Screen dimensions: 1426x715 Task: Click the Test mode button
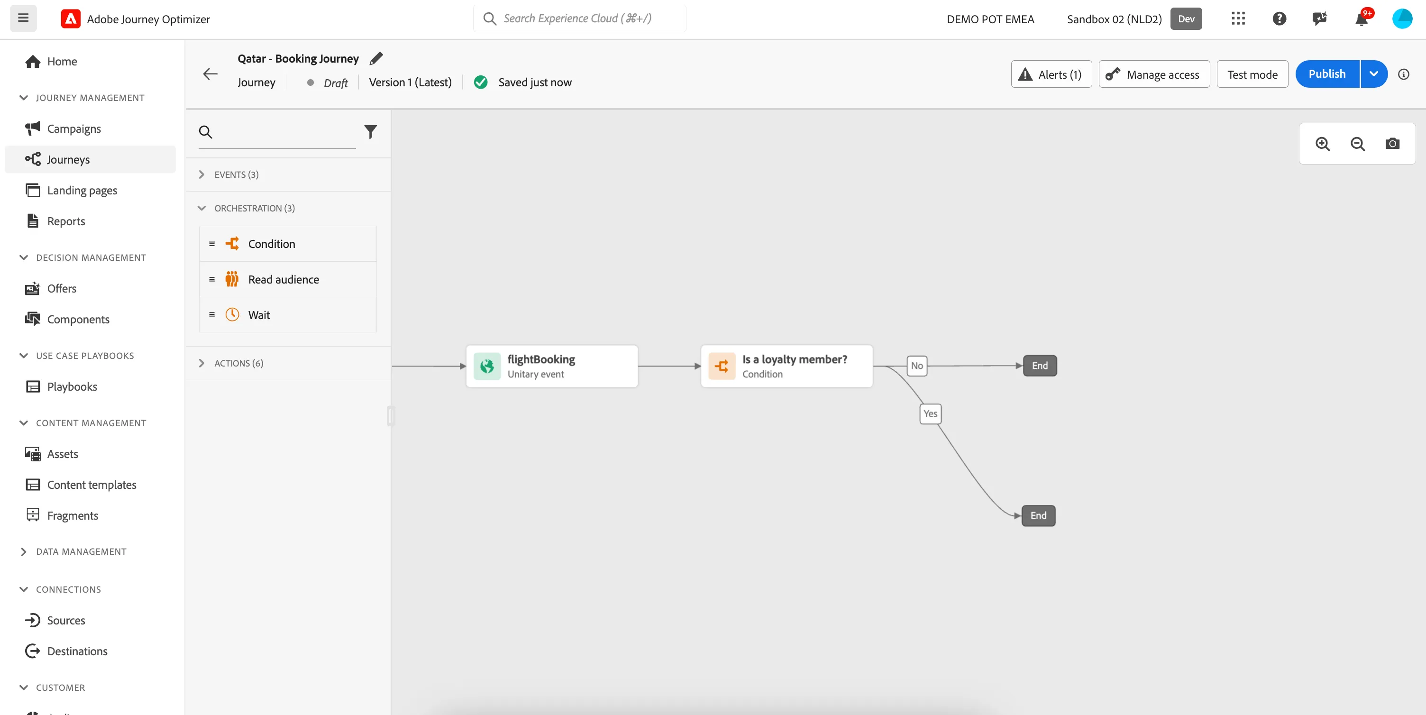tap(1252, 74)
